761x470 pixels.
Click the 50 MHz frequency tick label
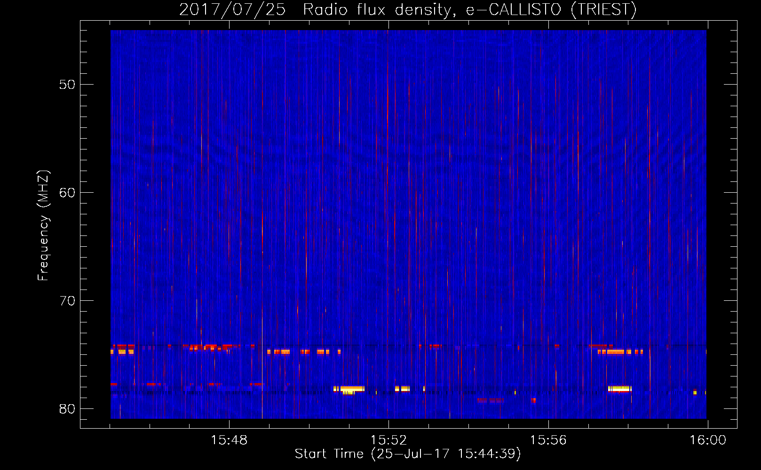coord(67,85)
